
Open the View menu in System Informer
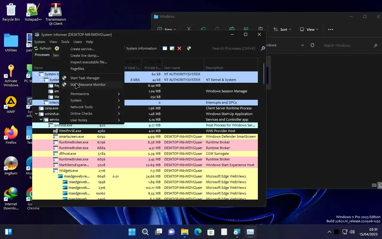click(53, 42)
